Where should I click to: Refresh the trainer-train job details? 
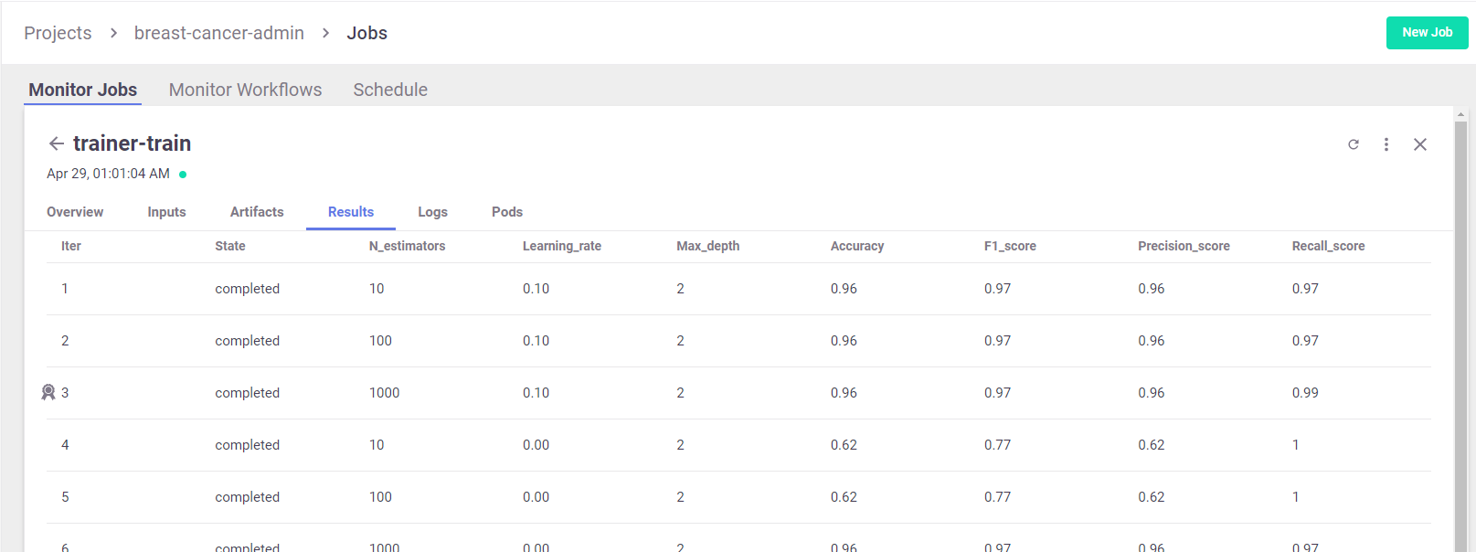coord(1354,144)
